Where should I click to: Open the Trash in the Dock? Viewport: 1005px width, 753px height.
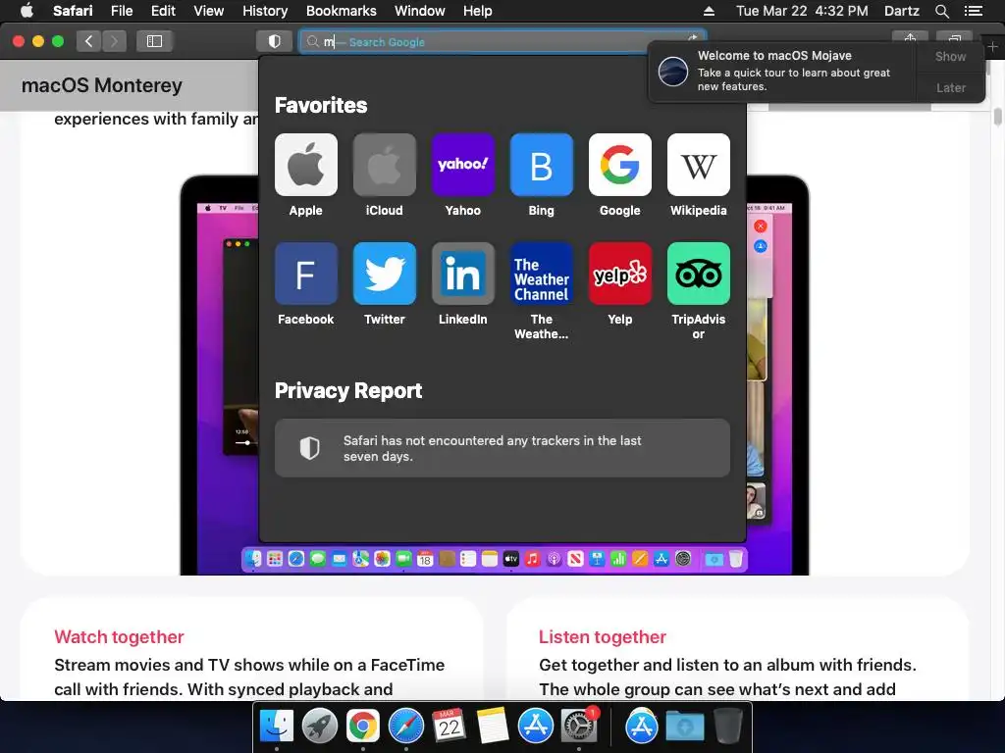coord(727,726)
